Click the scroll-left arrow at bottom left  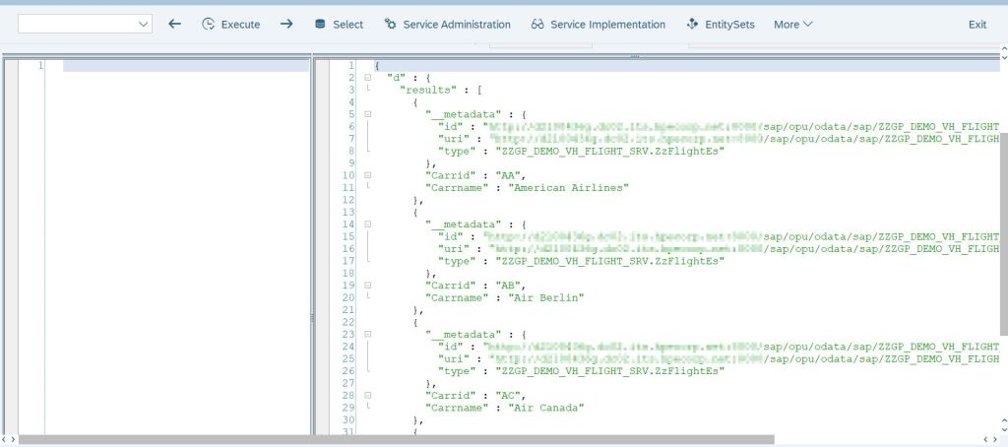5,440
